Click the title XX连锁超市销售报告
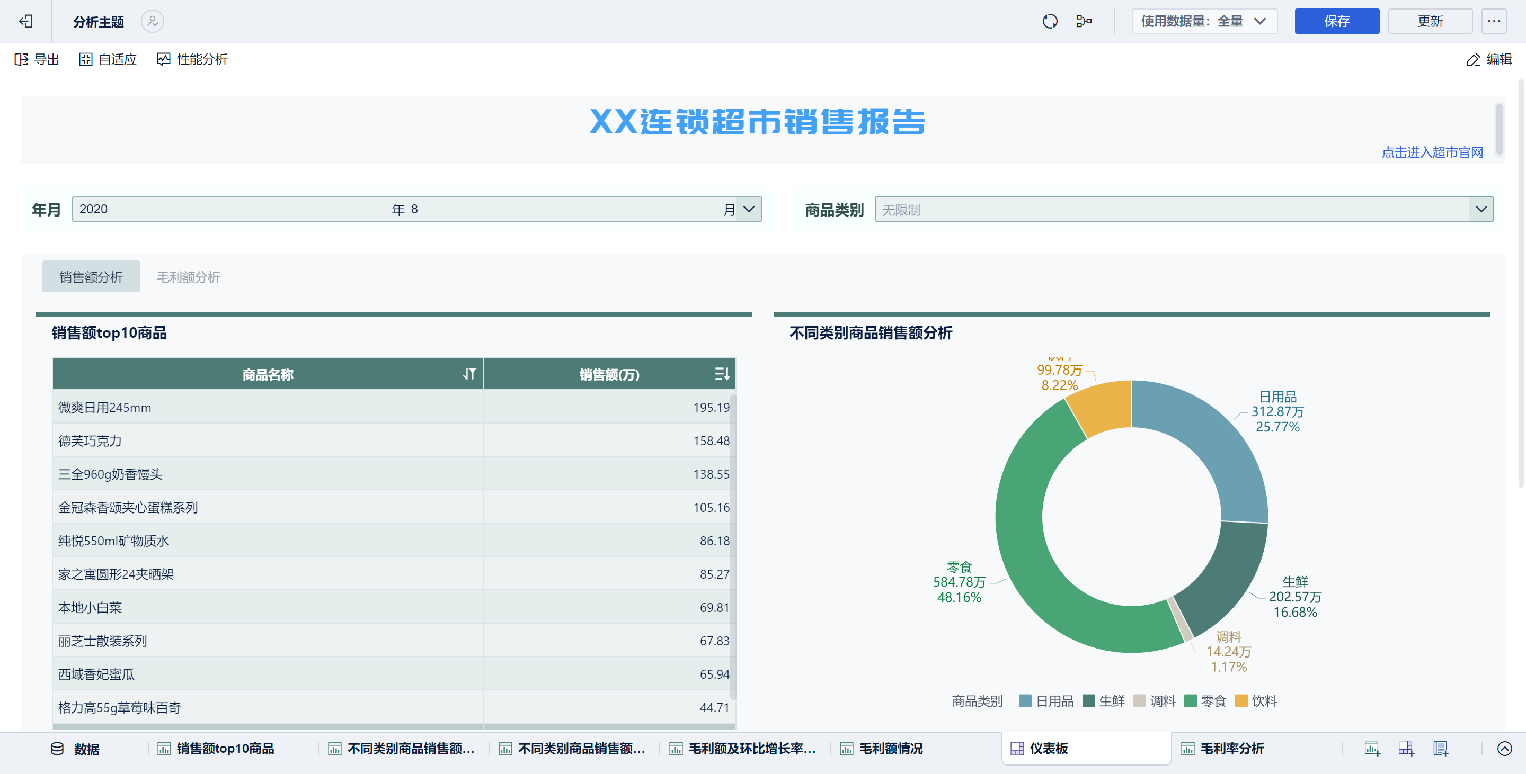Image resolution: width=1526 pixels, height=774 pixels. pos(757,122)
